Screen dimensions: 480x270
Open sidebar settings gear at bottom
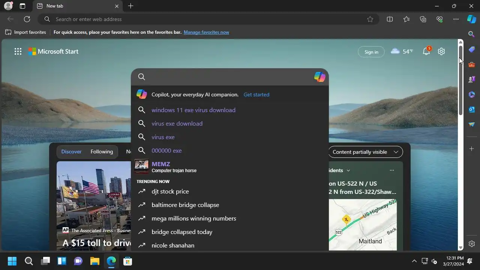(x=472, y=244)
